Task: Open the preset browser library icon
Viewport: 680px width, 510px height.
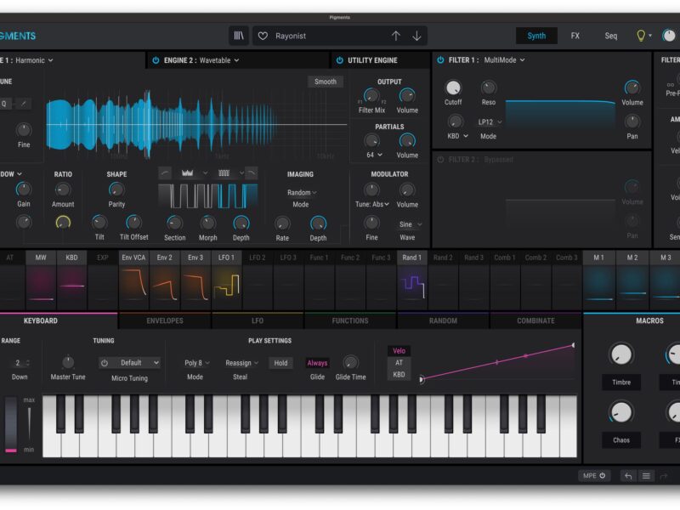Action: pyautogui.click(x=240, y=36)
